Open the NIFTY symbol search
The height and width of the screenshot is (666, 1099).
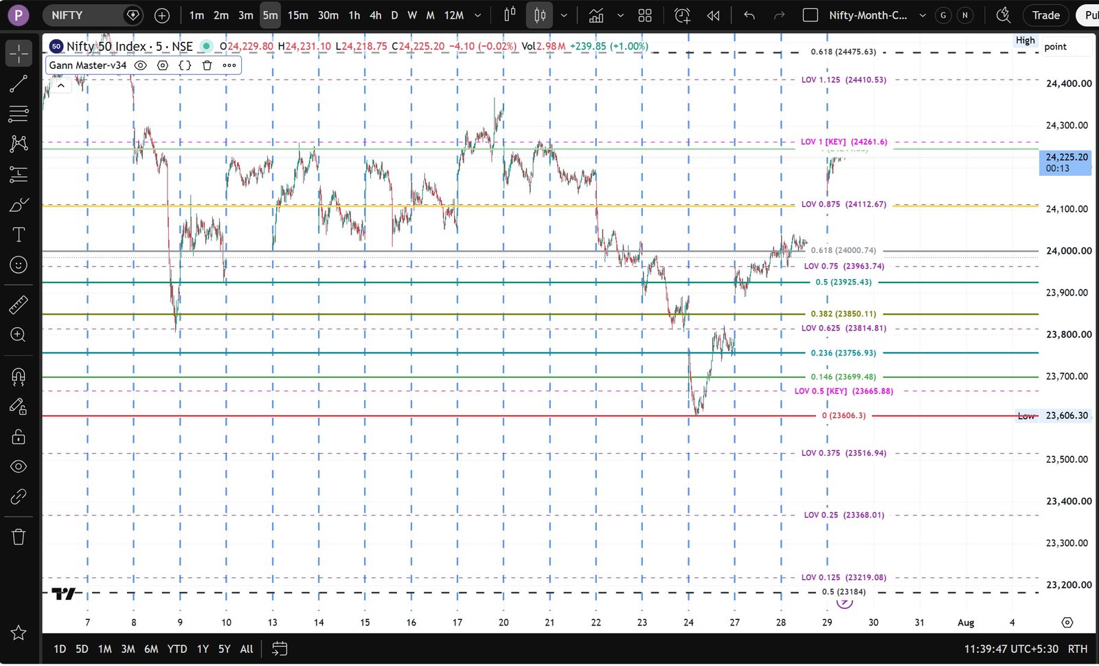(x=93, y=15)
